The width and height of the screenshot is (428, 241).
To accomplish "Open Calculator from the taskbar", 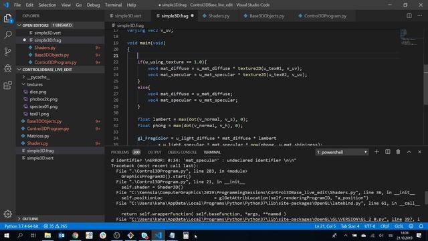I will 186,236.
